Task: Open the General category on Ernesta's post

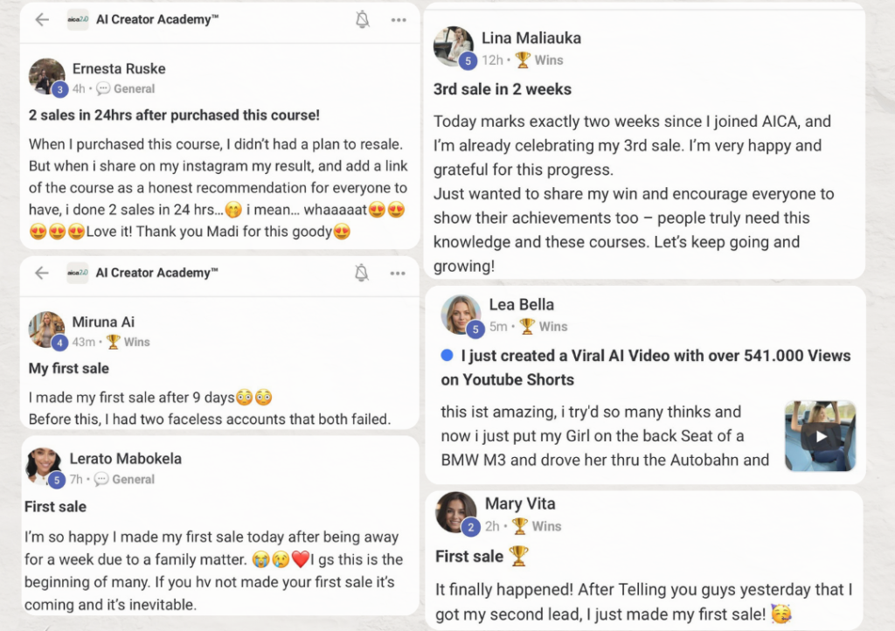Action: [x=126, y=88]
